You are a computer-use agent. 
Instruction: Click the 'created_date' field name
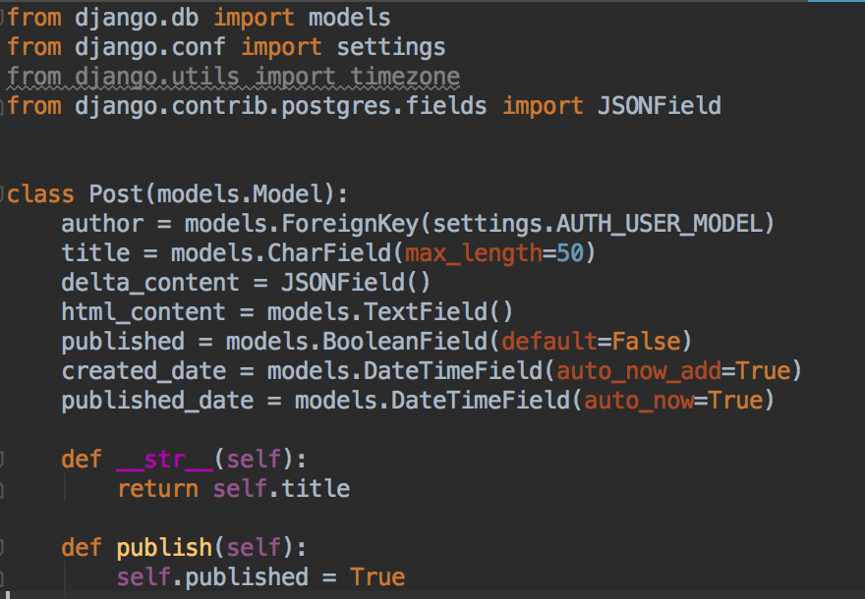[144, 371]
